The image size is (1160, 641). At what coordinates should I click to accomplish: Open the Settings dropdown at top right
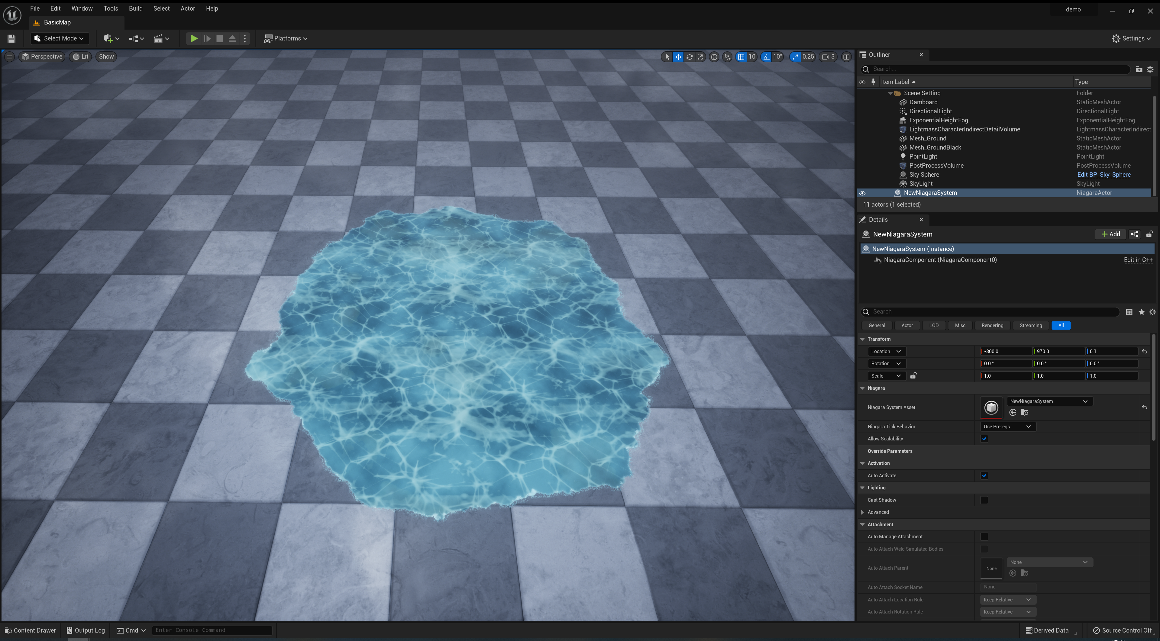1131,39
